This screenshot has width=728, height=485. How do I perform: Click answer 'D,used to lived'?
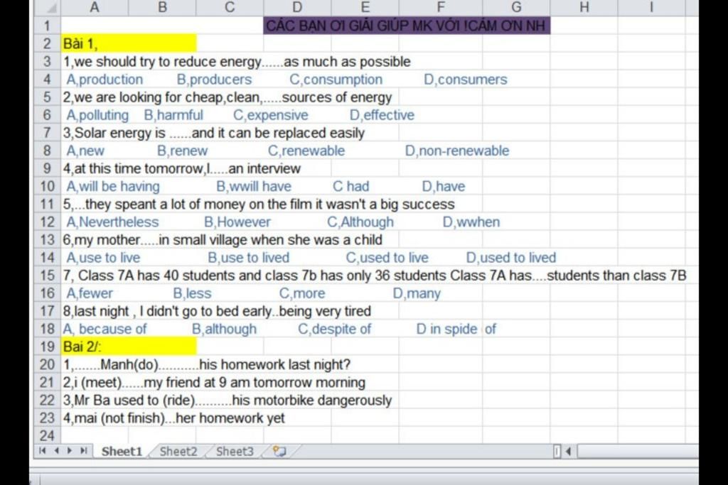pyautogui.click(x=510, y=258)
